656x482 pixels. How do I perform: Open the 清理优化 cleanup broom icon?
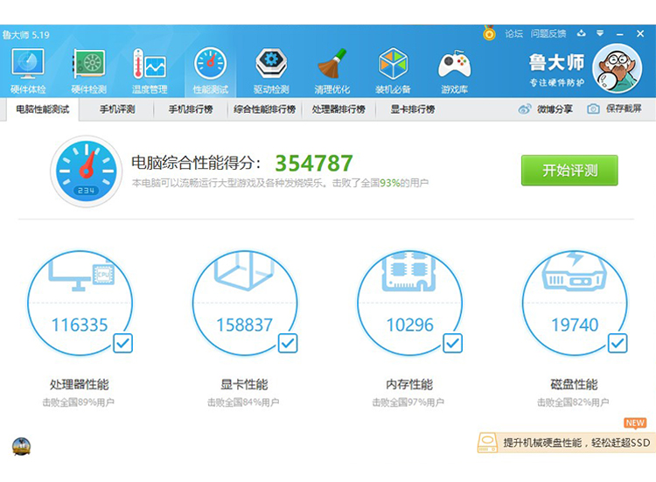click(x=332, y=71)
